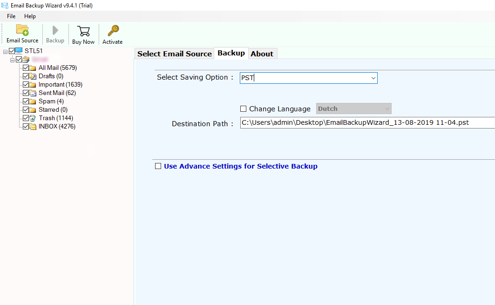Click the Spam folder icon
495x305 pixels.
point(33,102)
